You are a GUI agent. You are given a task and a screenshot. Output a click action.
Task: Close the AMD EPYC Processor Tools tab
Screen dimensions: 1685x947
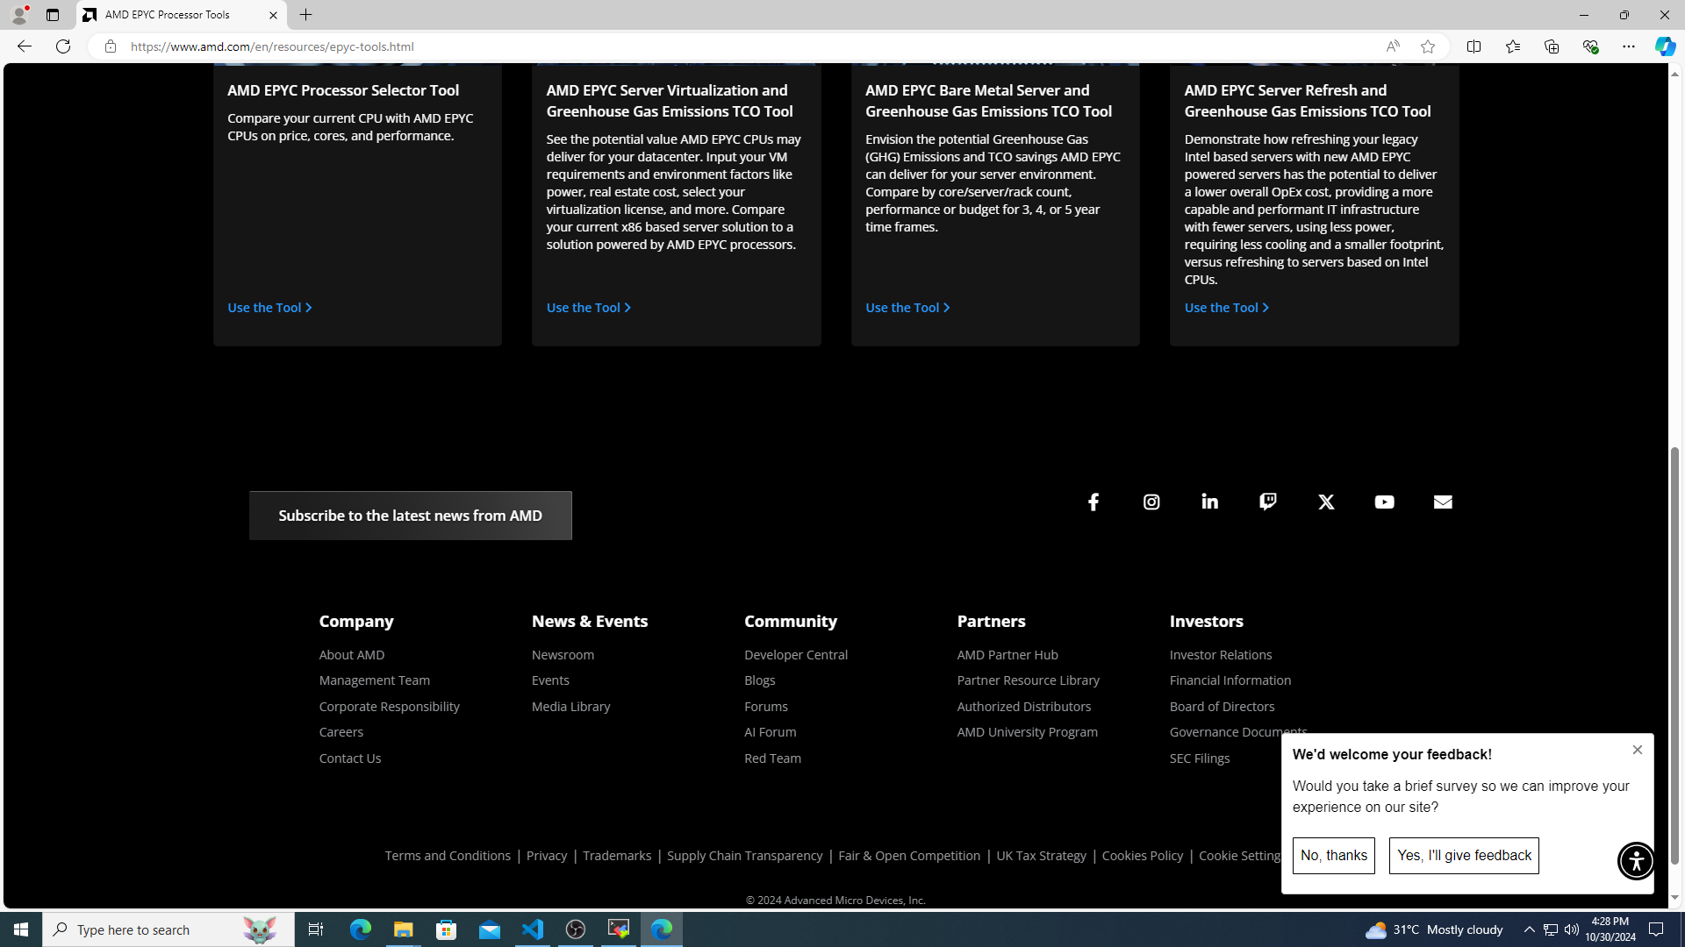(x=273, y=15)
